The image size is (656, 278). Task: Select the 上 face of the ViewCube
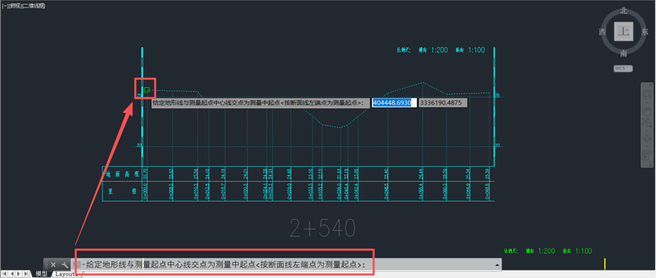pos(623,32)
